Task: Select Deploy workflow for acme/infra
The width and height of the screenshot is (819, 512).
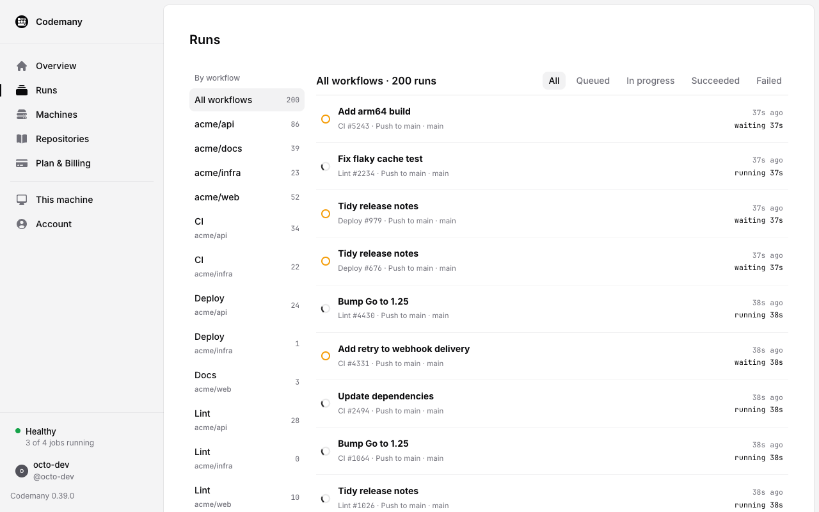Action: [247, 344]
